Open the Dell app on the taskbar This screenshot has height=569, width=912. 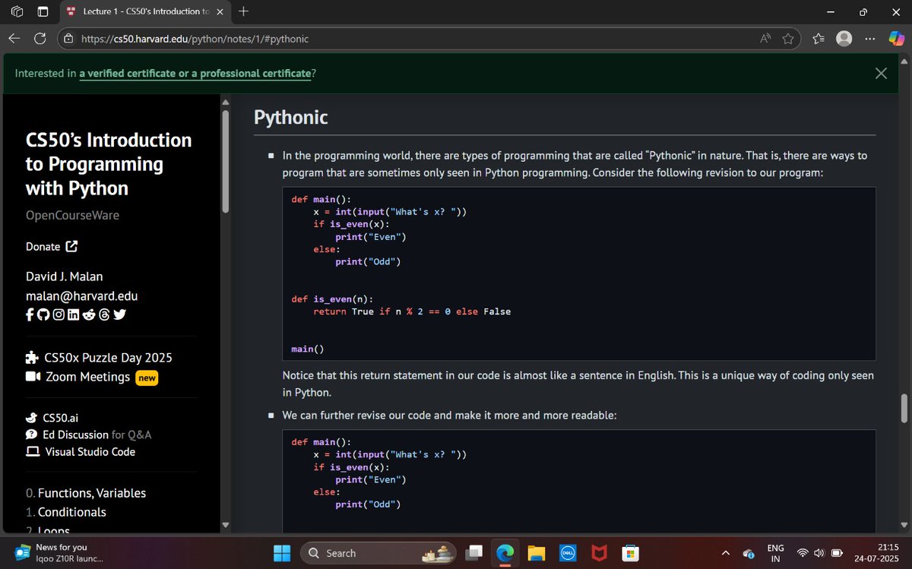pyautogui.click(x=567, y=553)
